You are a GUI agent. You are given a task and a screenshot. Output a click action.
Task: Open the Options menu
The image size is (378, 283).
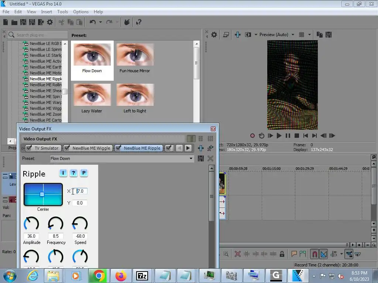81,12
